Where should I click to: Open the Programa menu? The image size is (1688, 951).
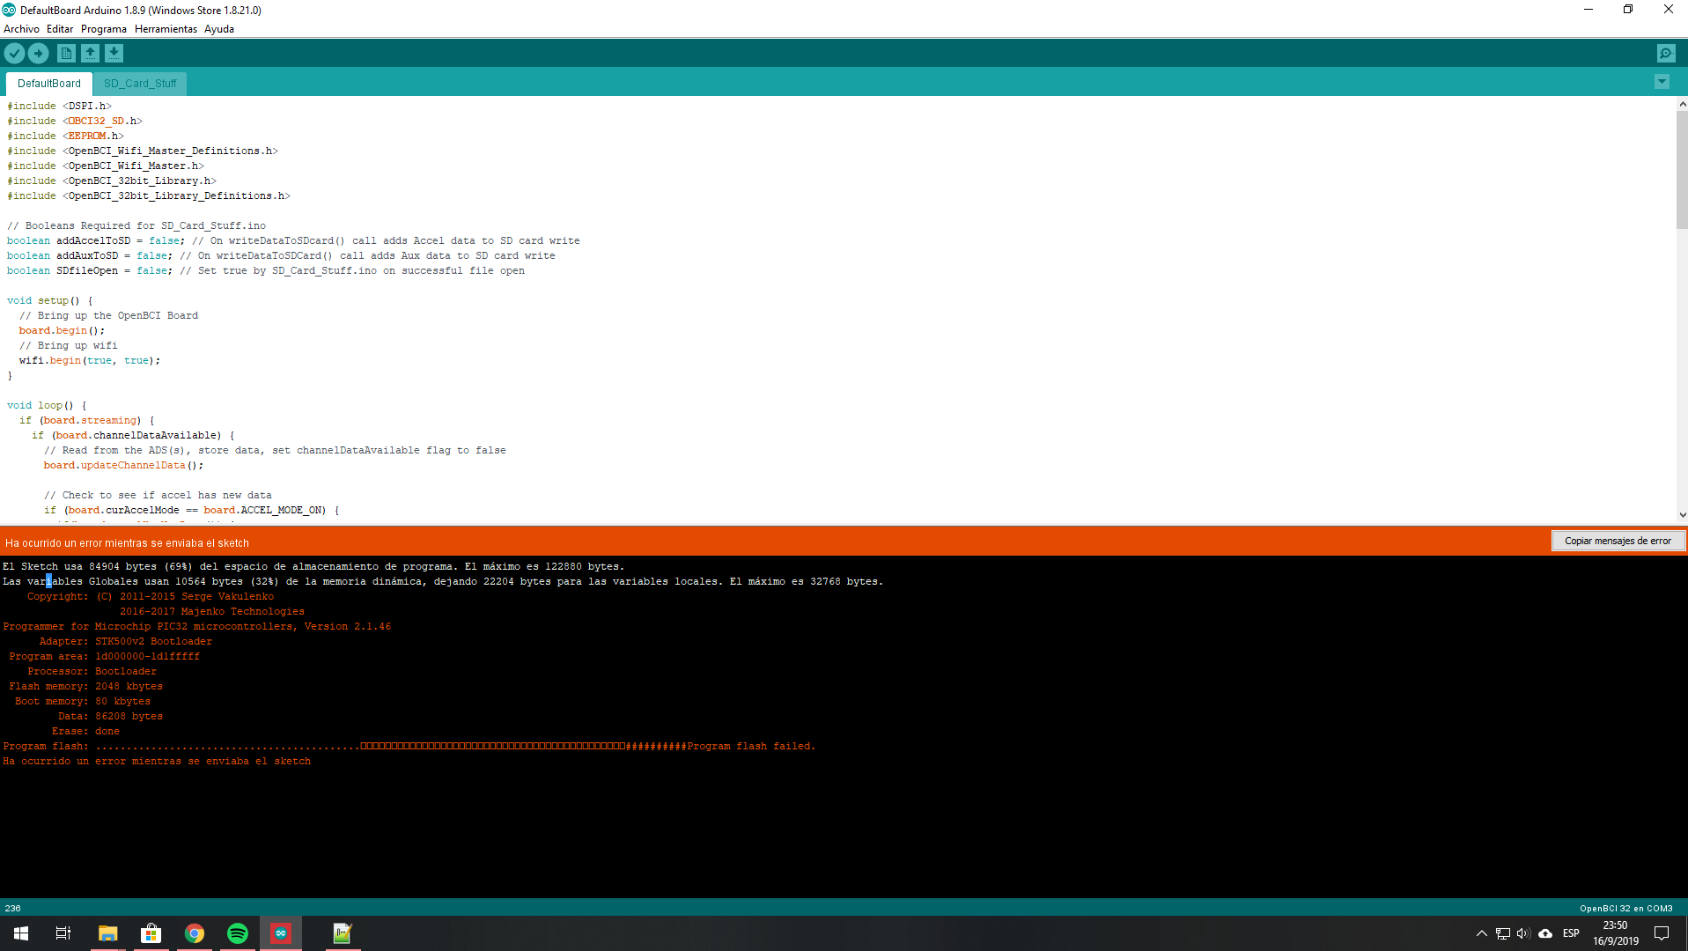(104, 29)
